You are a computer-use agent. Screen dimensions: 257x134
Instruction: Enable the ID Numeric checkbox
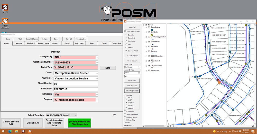125,111
